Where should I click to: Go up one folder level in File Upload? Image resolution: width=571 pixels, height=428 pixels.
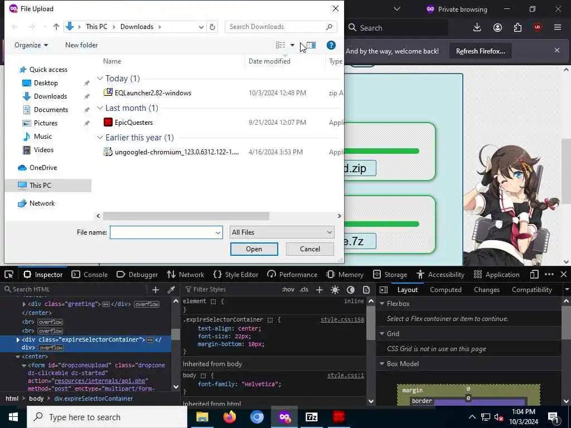pos(56,27)
